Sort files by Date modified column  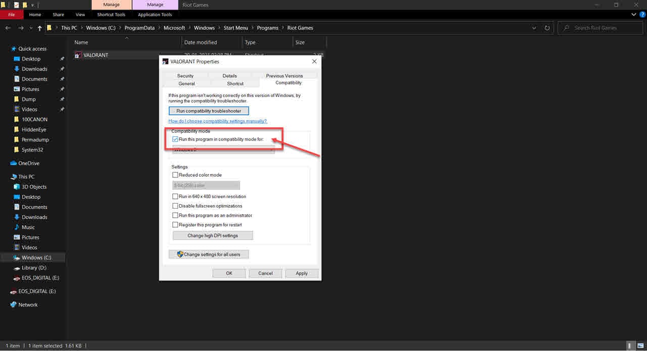point(201,42)
